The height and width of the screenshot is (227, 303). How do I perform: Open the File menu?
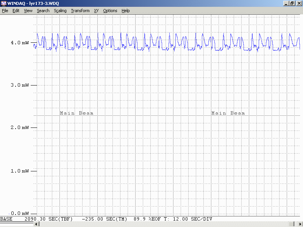click(5, 11)
